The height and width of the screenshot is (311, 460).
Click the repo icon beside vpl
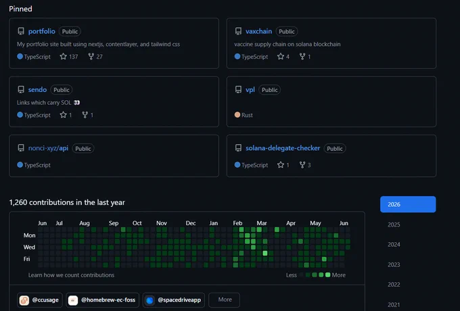pyautogui.click(x=238, y=89)
